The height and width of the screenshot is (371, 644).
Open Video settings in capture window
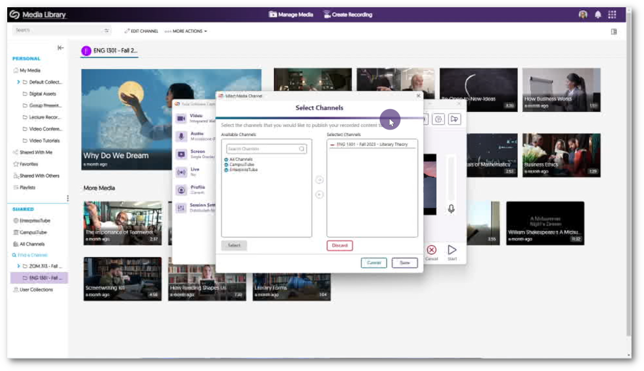[195, 118]
